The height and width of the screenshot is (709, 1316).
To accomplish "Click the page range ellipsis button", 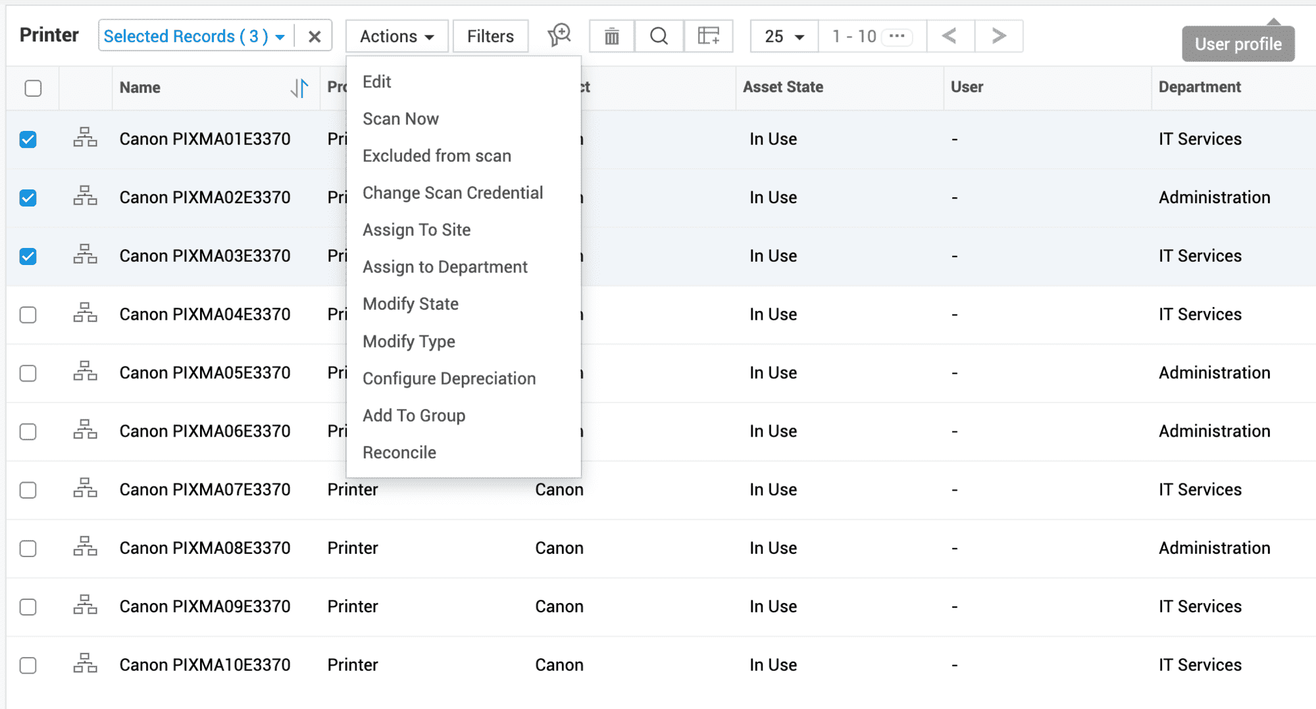I will (897, 36).
